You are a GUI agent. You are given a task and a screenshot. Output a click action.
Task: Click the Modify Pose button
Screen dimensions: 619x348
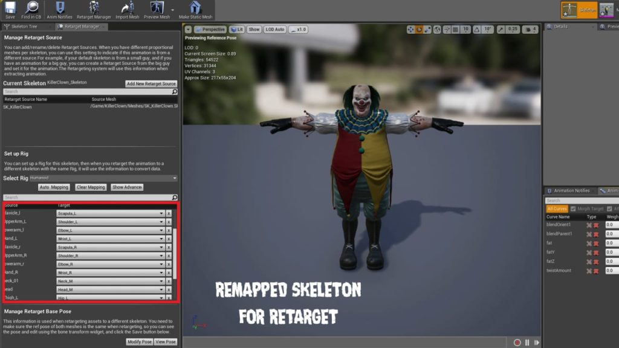(140, 341)
